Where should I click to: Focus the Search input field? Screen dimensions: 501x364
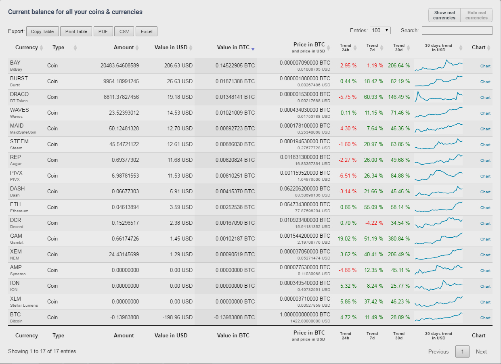[457, 31]
